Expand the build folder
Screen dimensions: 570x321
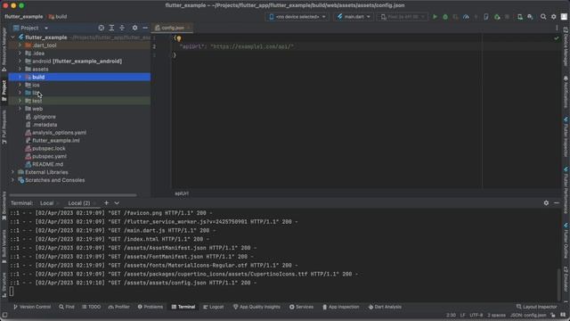click(x=20, y=78)
